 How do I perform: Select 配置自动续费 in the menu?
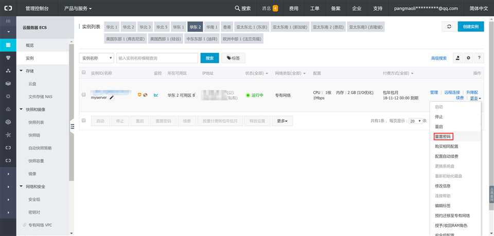coord(447,156)
